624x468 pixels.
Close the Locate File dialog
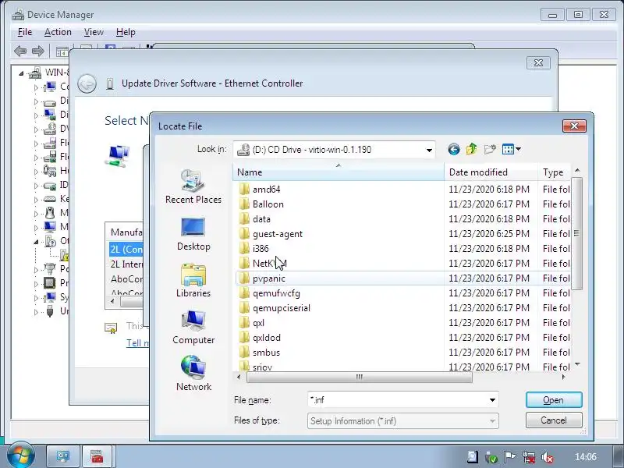pyautogui.click(x=574, y=126)
